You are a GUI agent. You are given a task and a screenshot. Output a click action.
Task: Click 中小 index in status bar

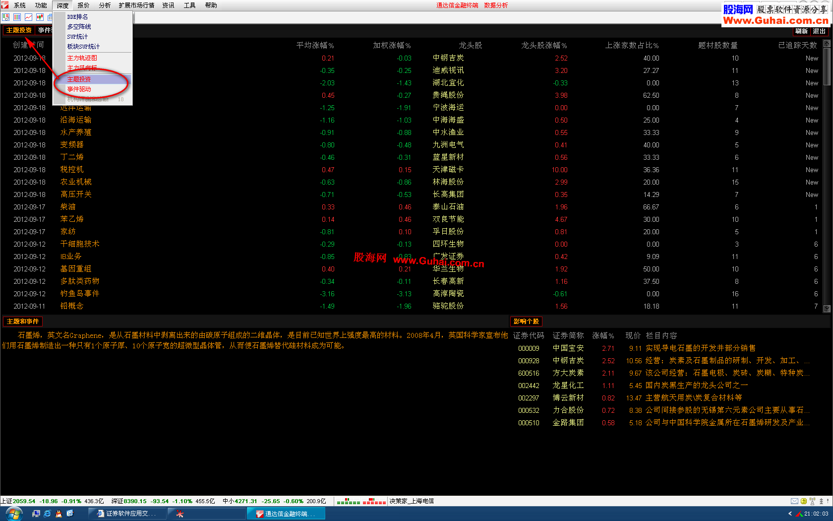click(274, 501)
